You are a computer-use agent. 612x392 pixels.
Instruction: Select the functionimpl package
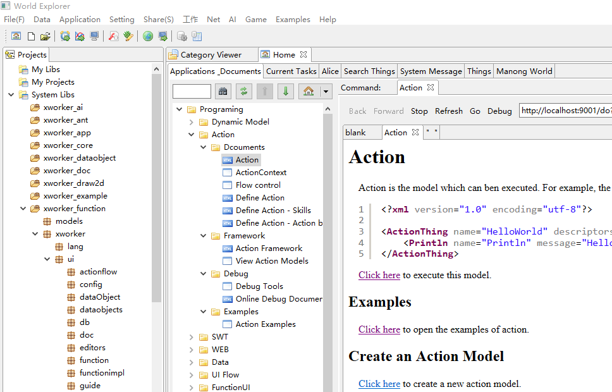pyautogui.click(x=102, y=373)
